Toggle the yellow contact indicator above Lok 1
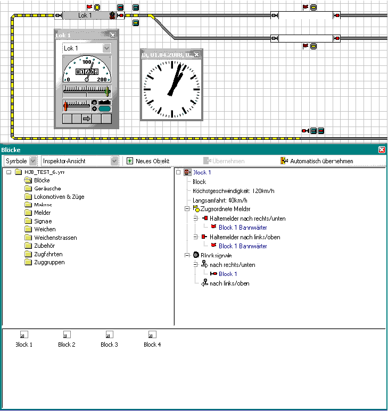 (97, 7)
